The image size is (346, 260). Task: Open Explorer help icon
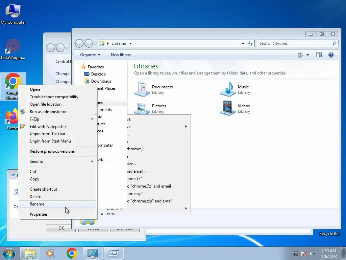tap(331, 55)
